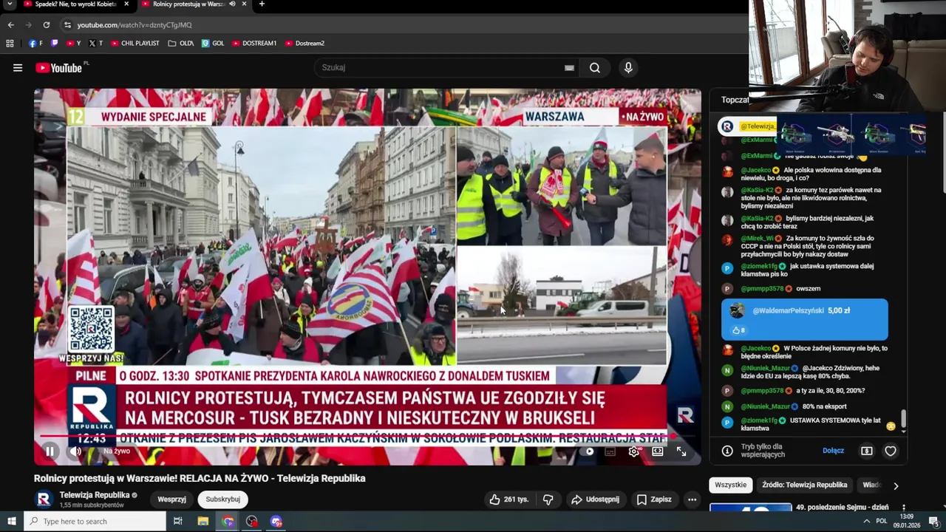Screen dimensions: 946x532
Task: Dislike the video
Action: pyautogui.click(x=548, y=499)
